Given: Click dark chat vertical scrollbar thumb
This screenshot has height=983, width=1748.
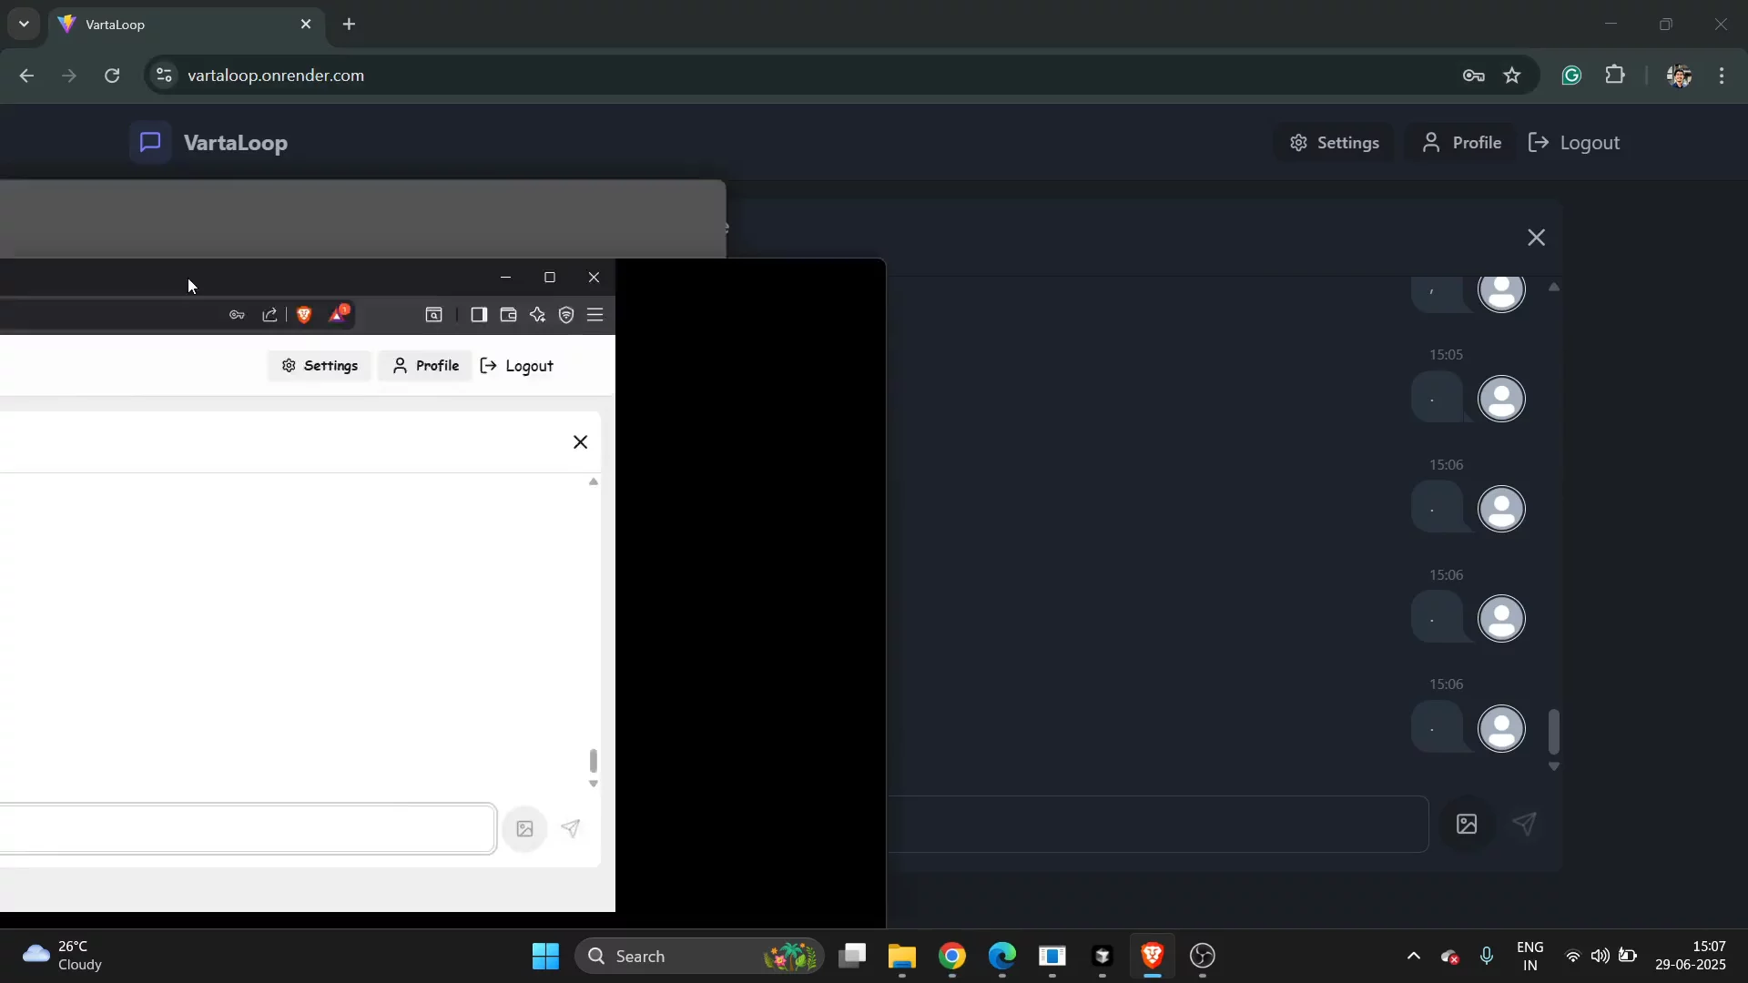Looking at the screenshot, I should [x=1554, y=731].
